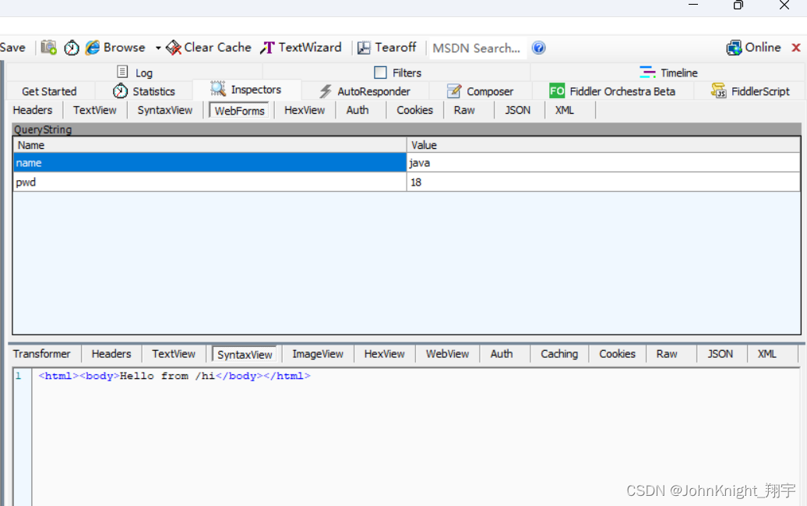807x506 pixels.
Task: Click the timer stopwatch icon in toolbar
Action: [72, 48]
